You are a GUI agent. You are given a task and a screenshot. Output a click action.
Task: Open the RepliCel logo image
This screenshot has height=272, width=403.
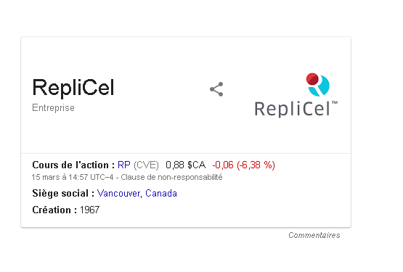coord(296,95)
